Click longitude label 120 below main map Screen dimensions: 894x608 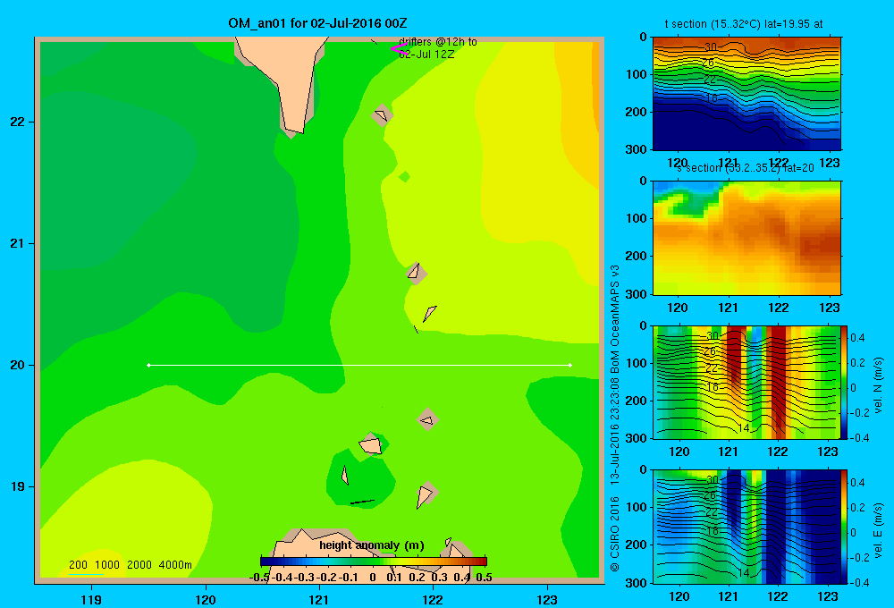(206, 599)
